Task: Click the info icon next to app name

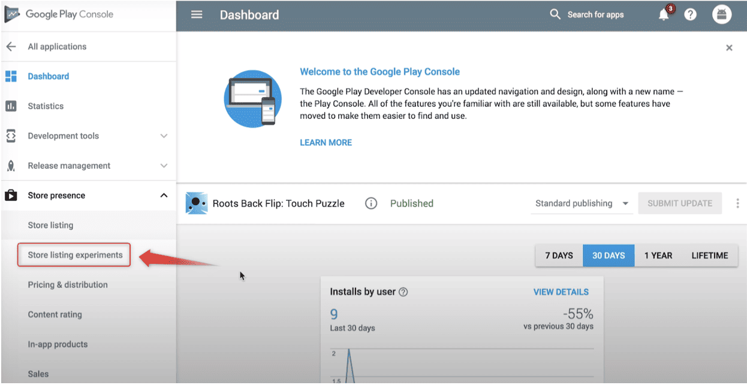Action: (371, 203)
